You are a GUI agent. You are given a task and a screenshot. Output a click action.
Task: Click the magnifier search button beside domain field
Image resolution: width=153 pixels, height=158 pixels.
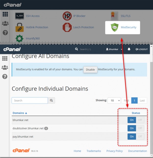tap(52, 101)
